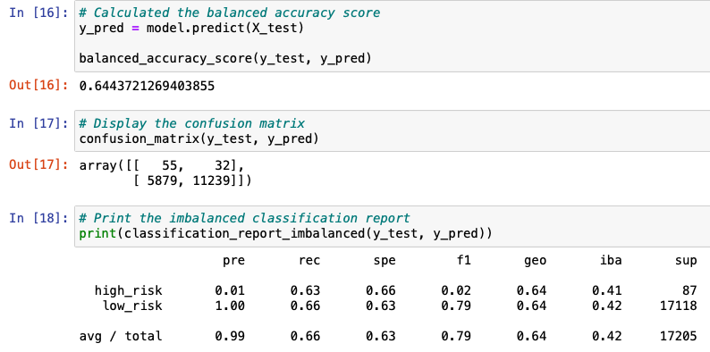Select the In [16] code cell editor
This screenshot has width=710, height=352.
393,36
